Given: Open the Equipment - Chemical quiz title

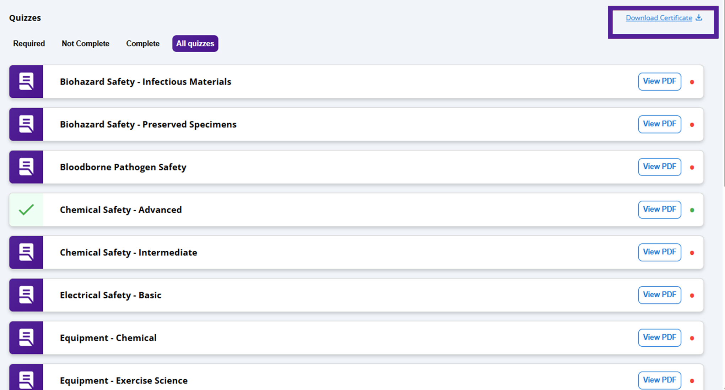Looking at the screenshot, I should tap(108, 337).
